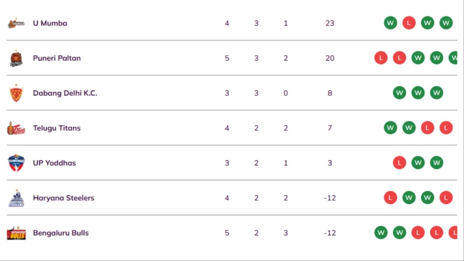Click the Bengaluru Bulls team logo
Viewport: 464px width, 261px height.
(x=16, y=233)
